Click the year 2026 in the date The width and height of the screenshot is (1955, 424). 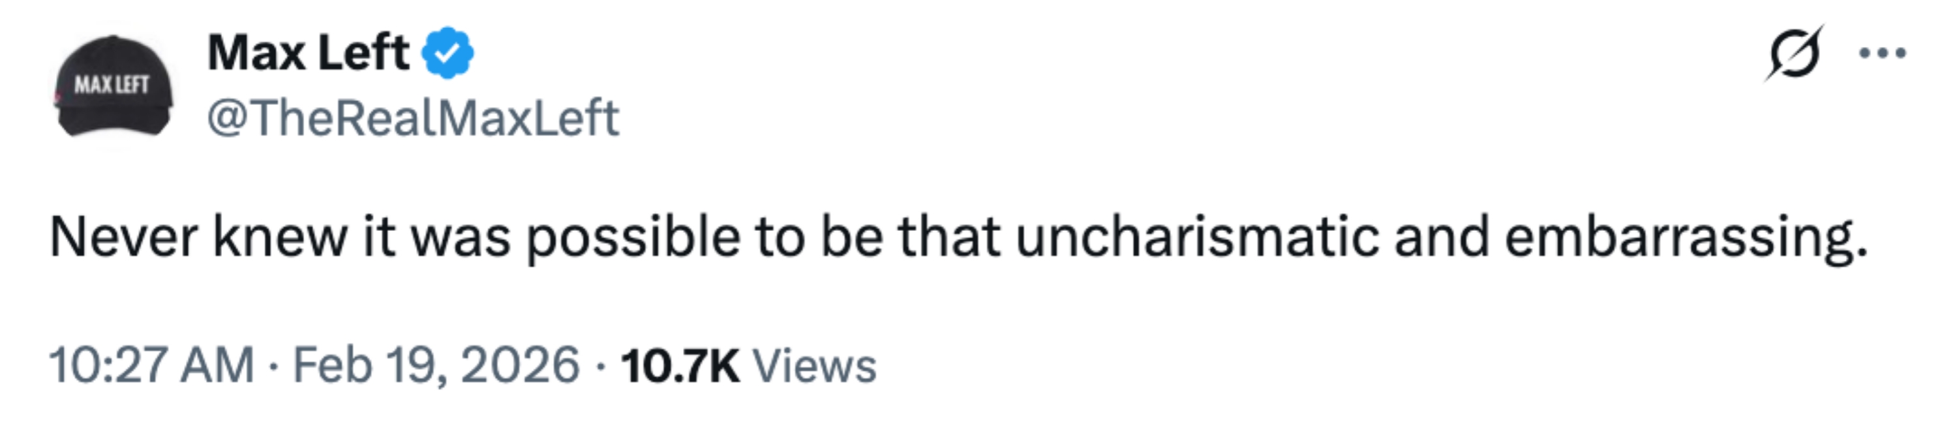click(521, 365)
